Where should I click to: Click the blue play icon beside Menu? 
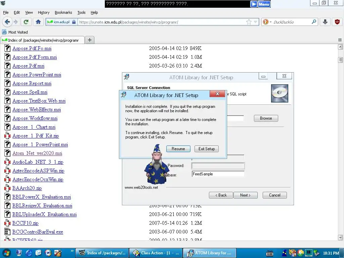(254, 4)
